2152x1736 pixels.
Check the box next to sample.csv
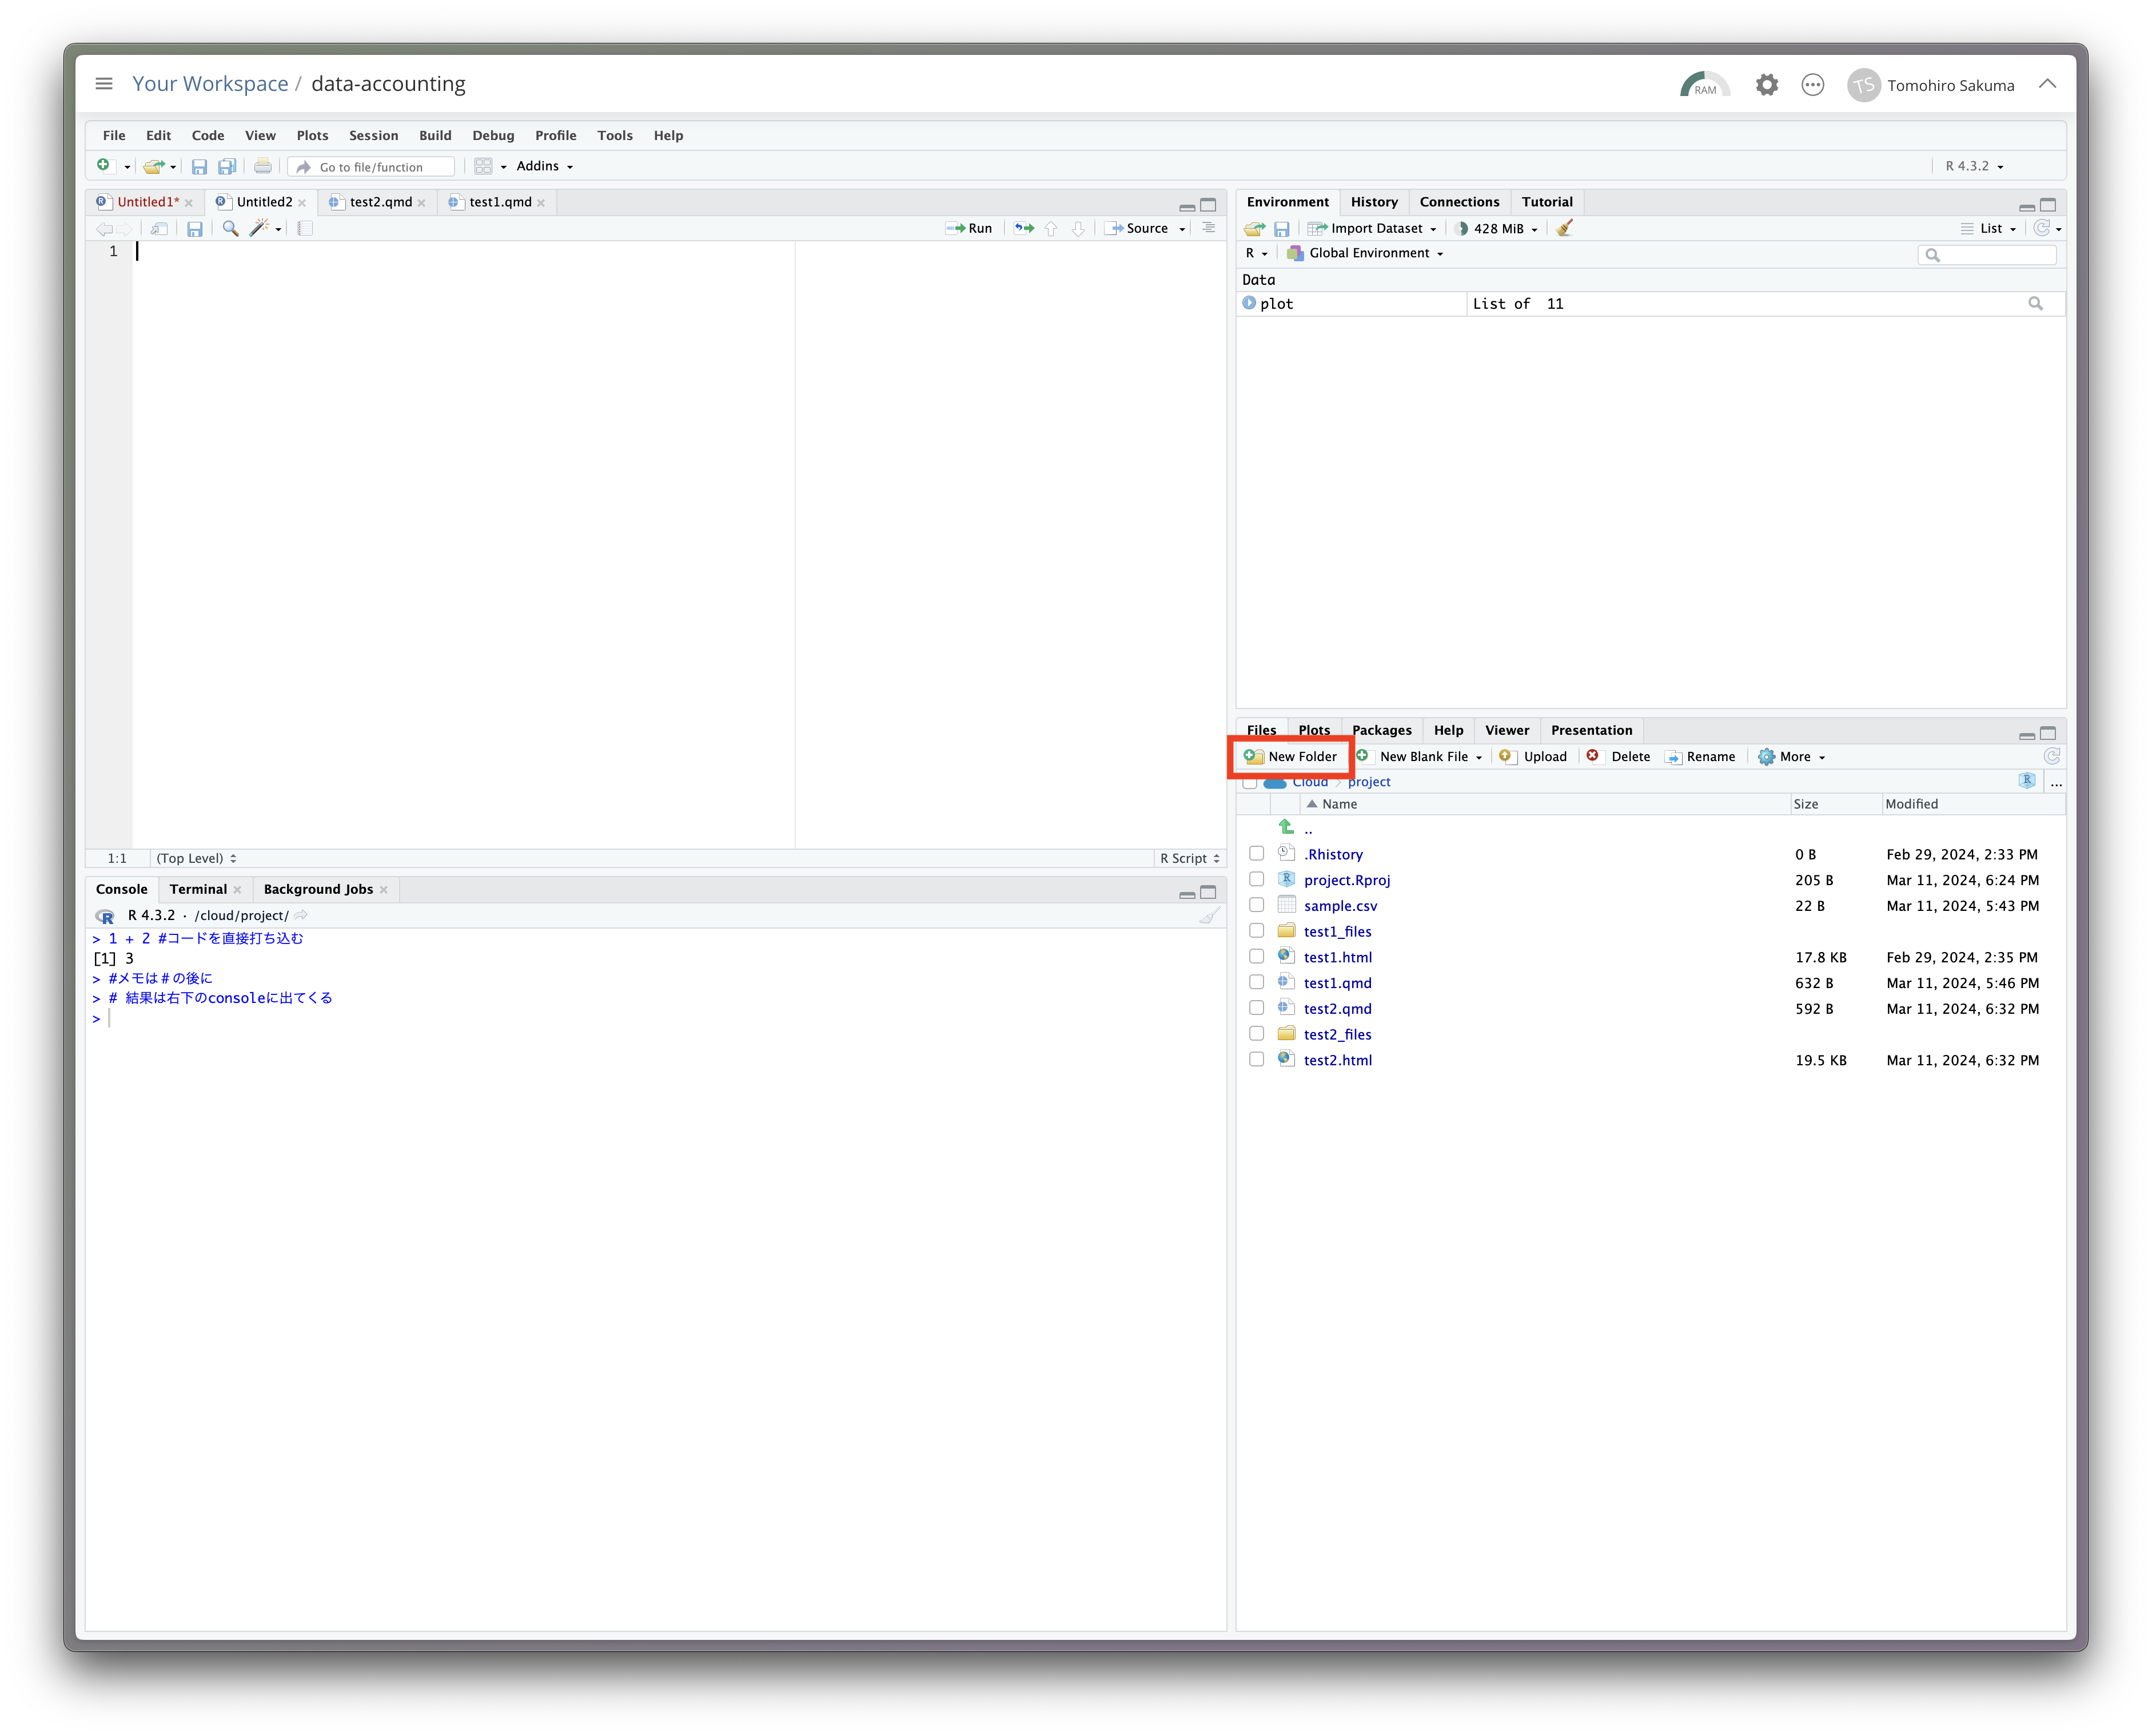(1256, 905)
